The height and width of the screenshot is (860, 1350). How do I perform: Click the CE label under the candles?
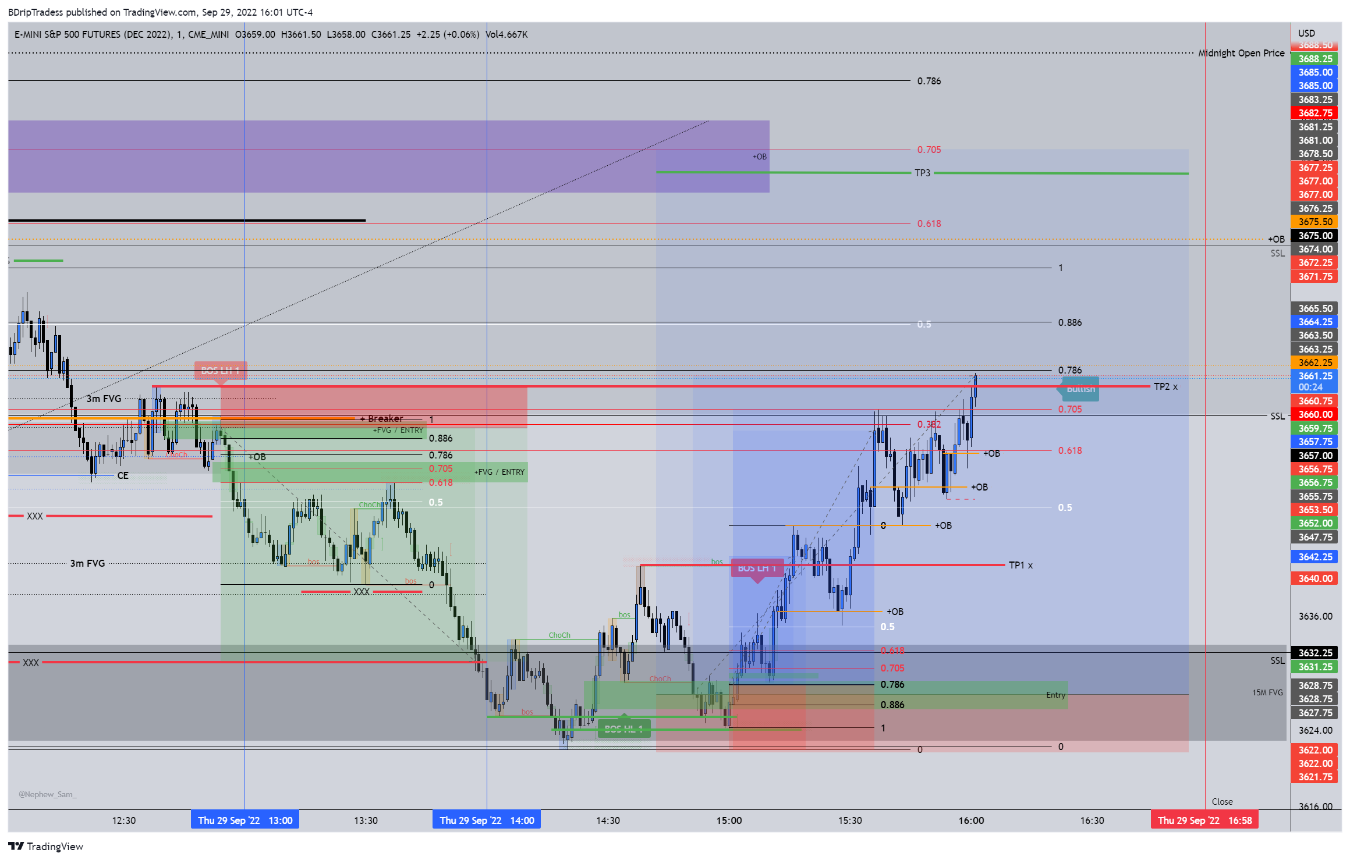[x=123, y=475]
